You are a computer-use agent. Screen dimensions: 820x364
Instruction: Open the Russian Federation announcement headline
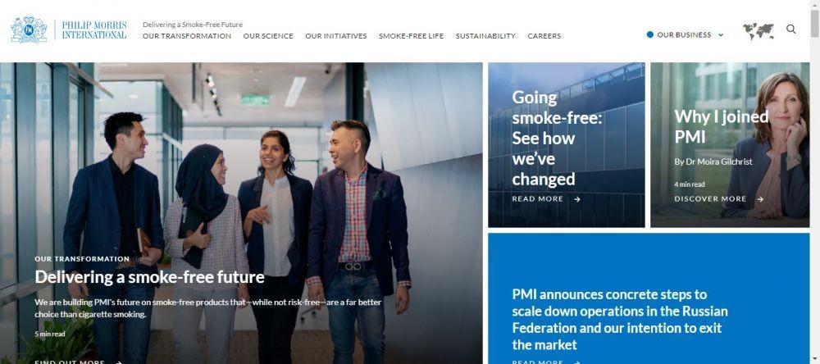tap(620, 320)
